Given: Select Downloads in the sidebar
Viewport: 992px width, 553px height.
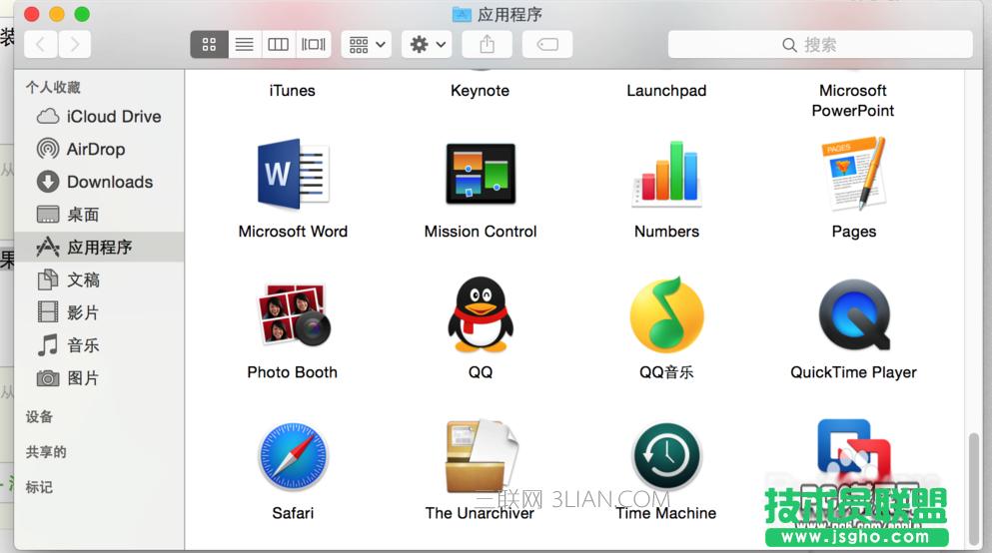Looking at the screenshot, I should click(109, 182).
